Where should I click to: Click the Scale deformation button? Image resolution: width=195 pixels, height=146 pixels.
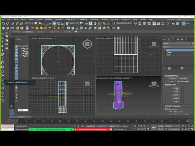(176, 88)
